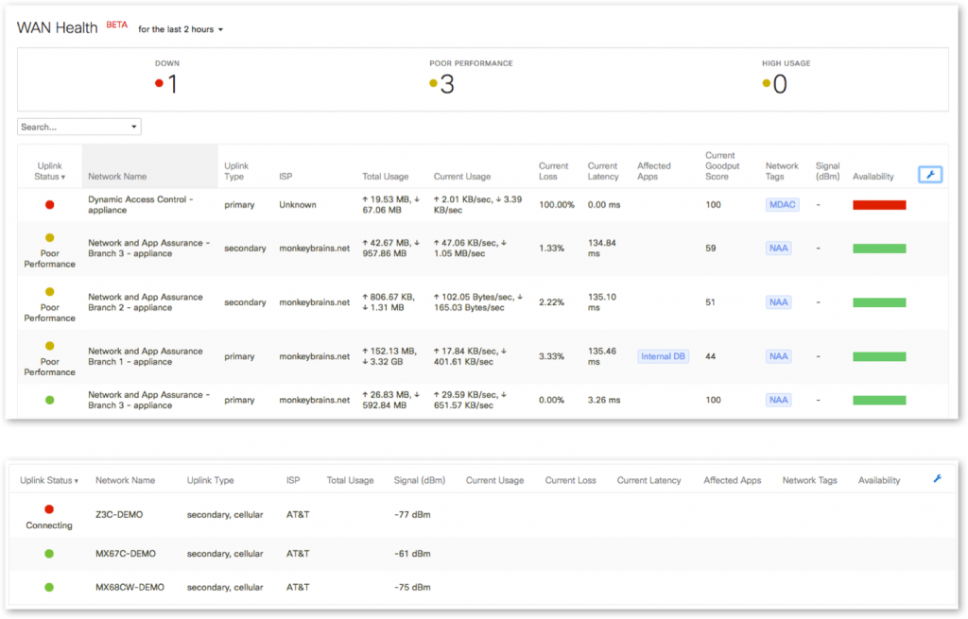Viewport: 968px width, 619px height.
Task: Click the '3.26 ms' latency value
Action: 604,400
